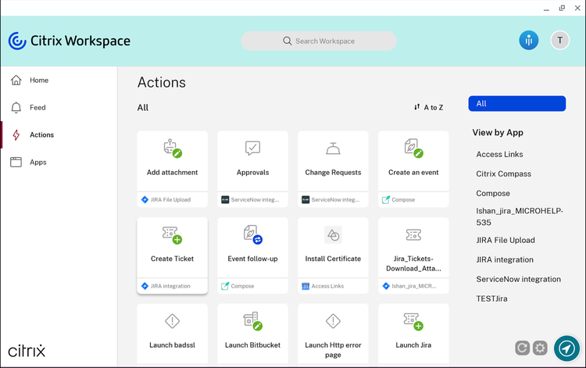Open the blue assistant icon in header
The height and width of the screenshot is (368, 586).
(x=529, y=41)
